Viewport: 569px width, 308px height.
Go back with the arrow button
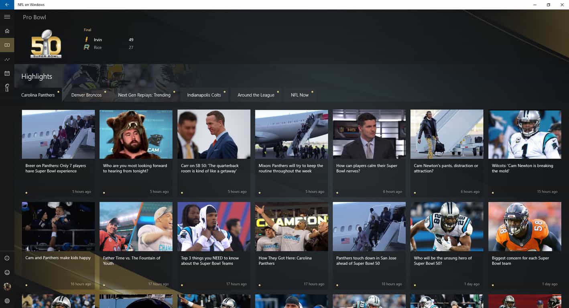[7, 5]
